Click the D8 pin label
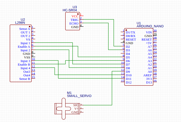 click(x=128, y=68)
